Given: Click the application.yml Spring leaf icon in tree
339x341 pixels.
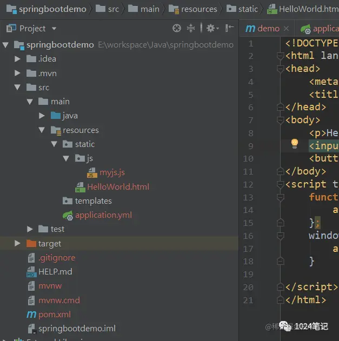Looking at the screenshot, I should pos(68,215).
